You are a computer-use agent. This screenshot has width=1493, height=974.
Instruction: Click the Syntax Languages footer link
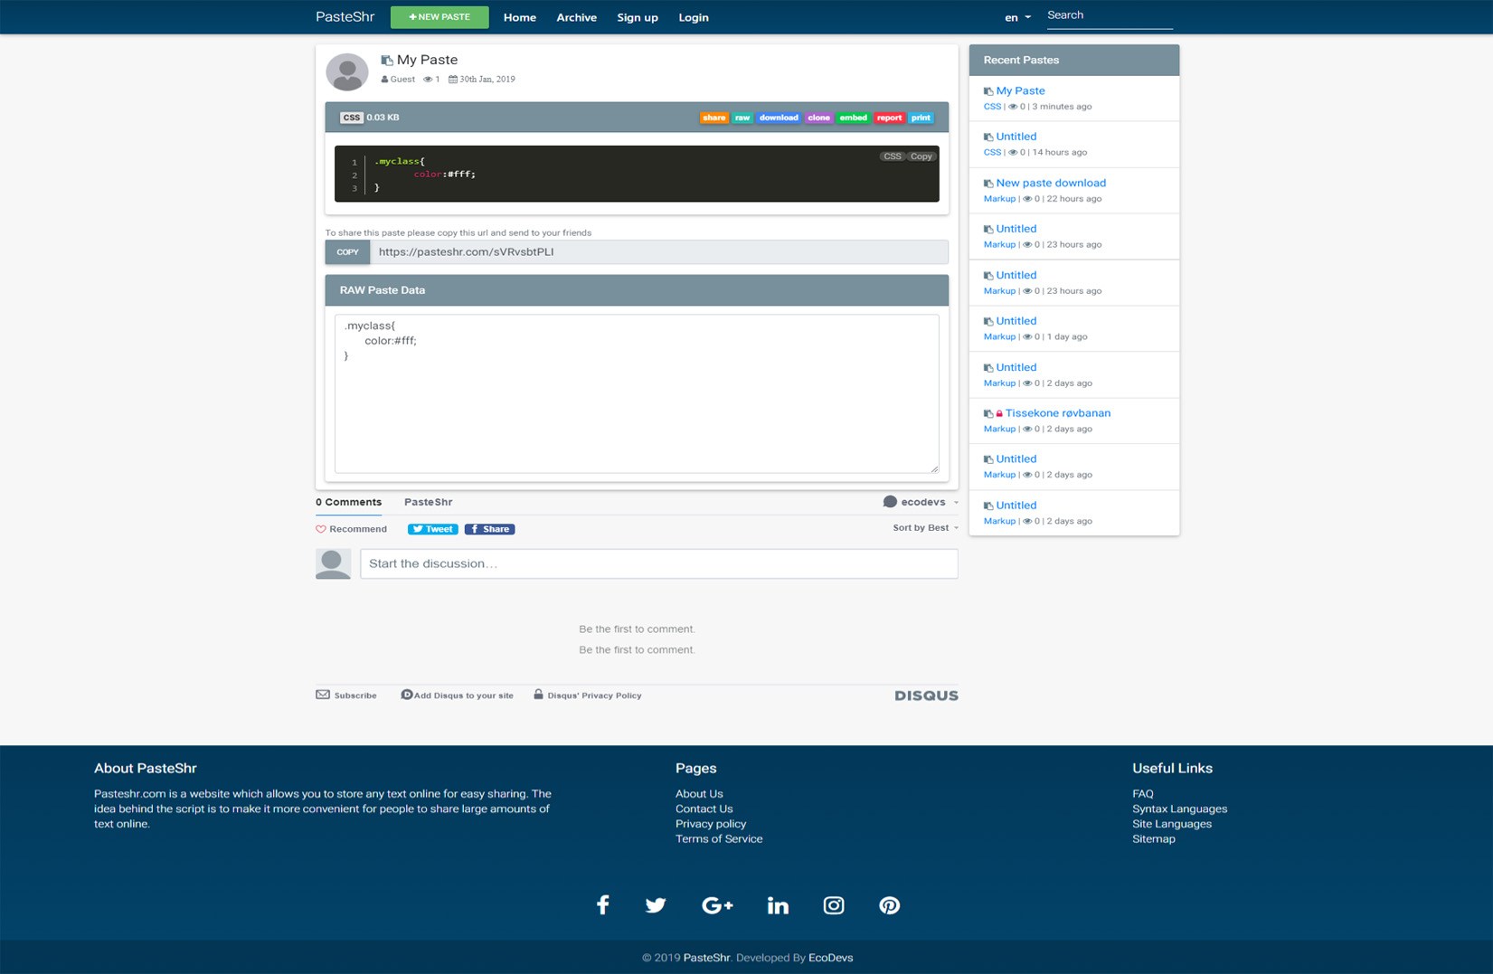(x=1180, y=809)
